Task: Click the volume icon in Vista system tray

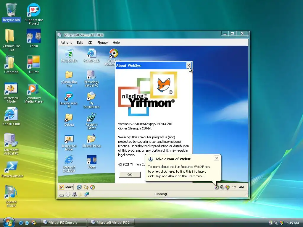Action: [276, 223]
